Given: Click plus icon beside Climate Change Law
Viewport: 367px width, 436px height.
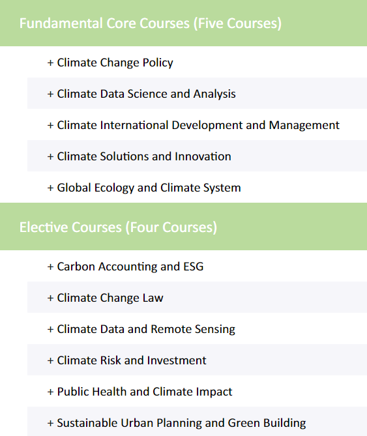Looking at the screenshot, I should [x=50, y=298].
